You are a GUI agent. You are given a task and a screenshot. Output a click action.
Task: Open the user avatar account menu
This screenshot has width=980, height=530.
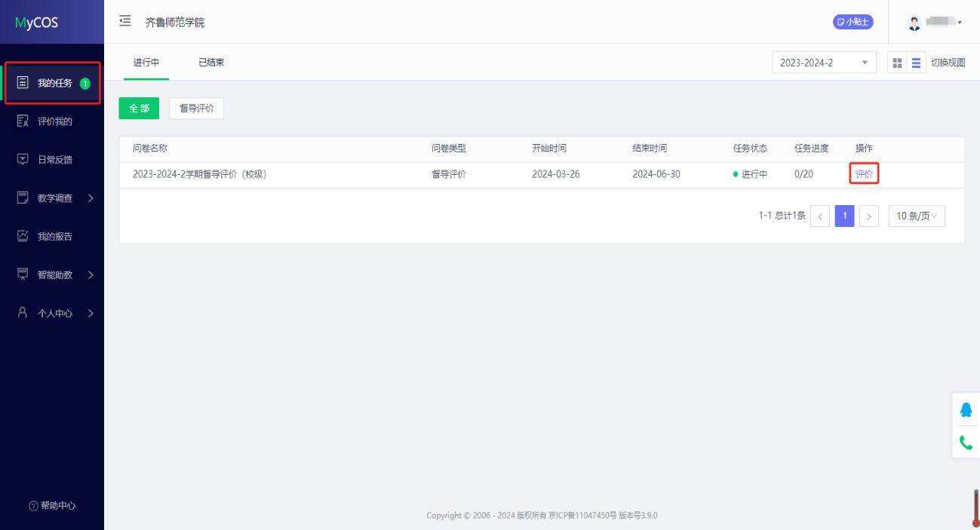[x=934, y=23]
